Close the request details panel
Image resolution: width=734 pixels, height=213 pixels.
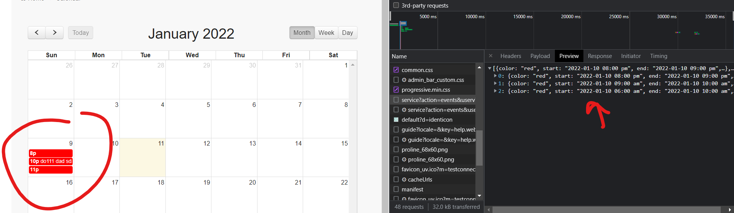coord(491,56)
